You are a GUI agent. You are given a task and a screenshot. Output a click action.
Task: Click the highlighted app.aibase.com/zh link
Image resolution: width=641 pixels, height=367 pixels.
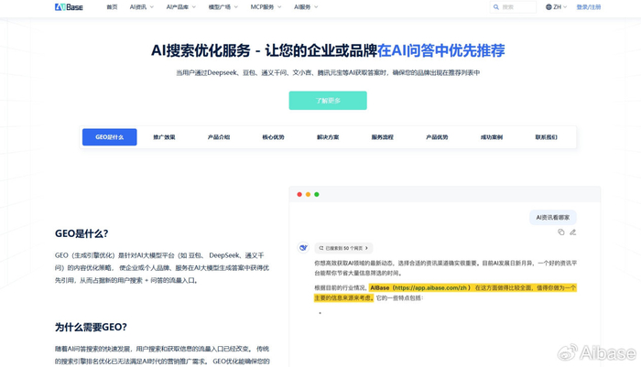pos(431,287)
